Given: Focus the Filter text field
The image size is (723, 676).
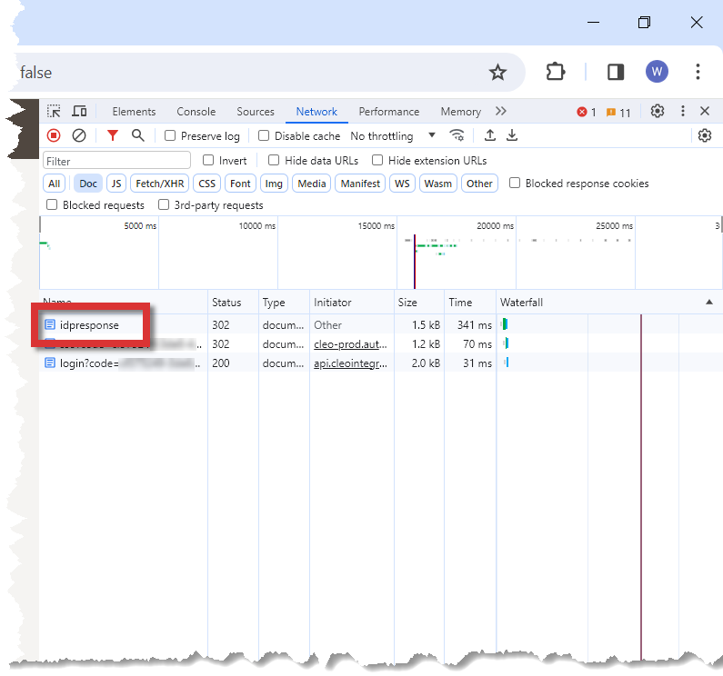Looking at the screenshot, I should tap(116, 161).
